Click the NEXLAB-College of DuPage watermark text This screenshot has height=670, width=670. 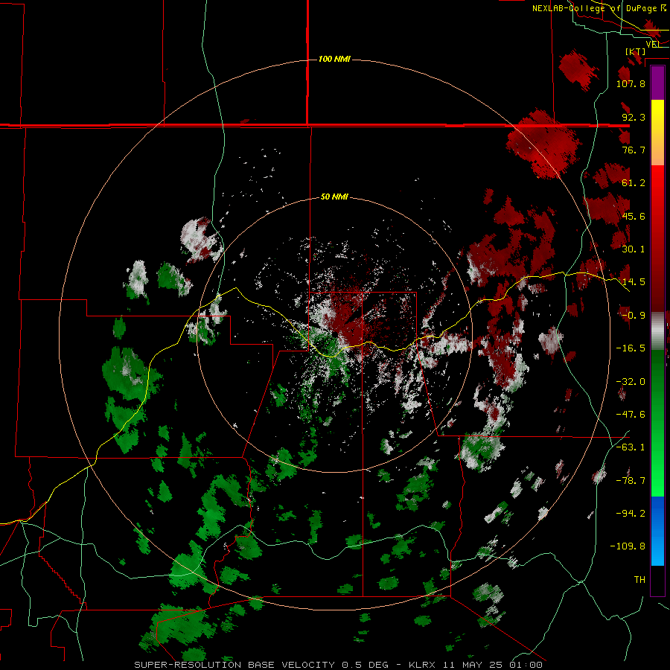point(599,8)
